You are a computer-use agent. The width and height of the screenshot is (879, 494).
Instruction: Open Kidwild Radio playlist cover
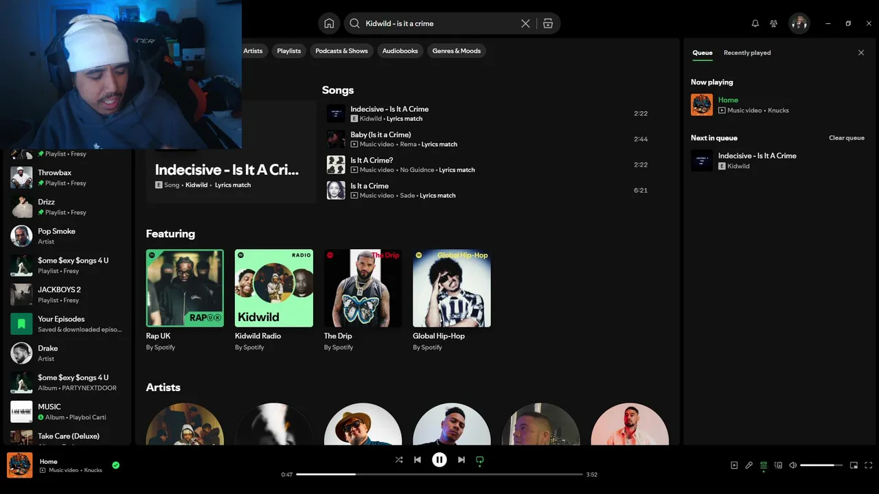pos(274,288)
